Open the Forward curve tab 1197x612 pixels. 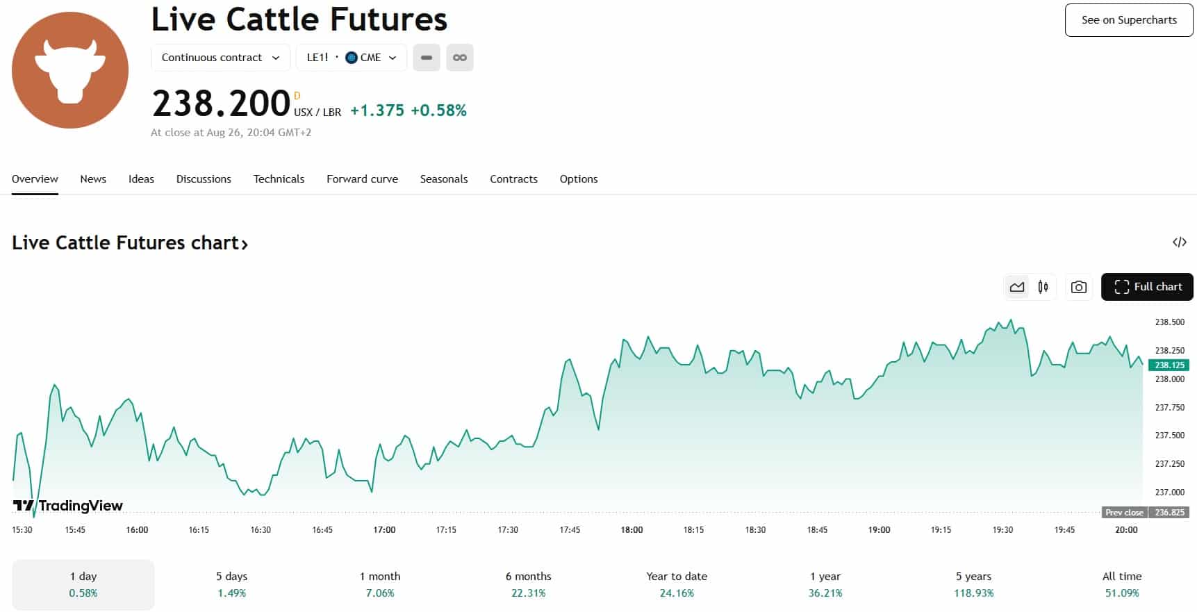(362, 179)
